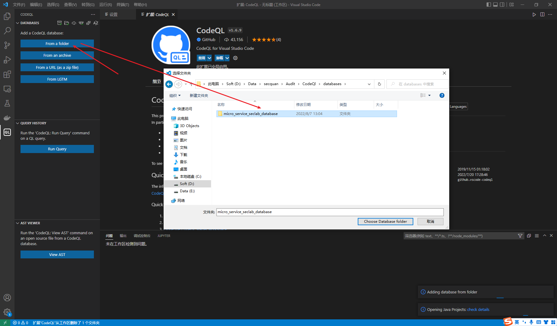This screenshot has width=557, height=326.
Task: Click the From an archive button
Action: tap(57, 56)
